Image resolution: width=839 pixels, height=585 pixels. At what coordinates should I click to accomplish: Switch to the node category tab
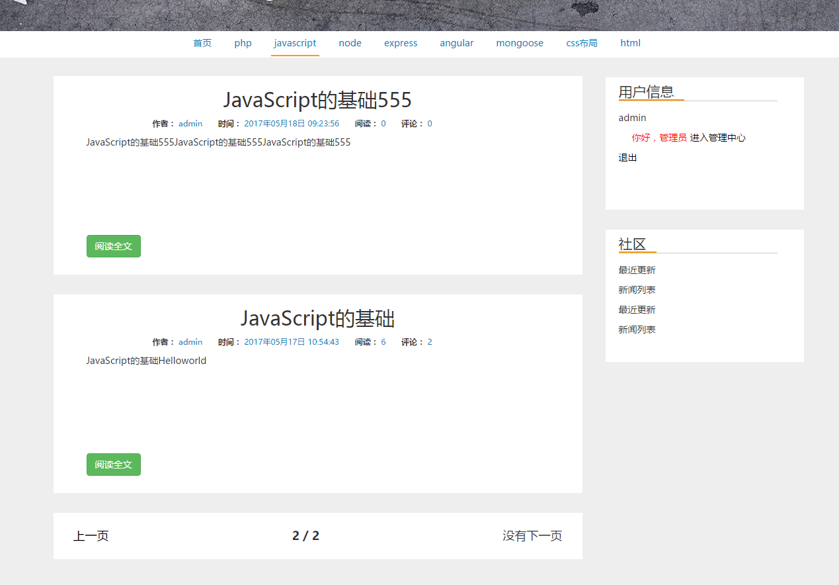[350, 43]
